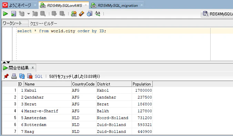Close the 問合せ結果 tab
233x136 pixels.
click(x=33, y=68)
